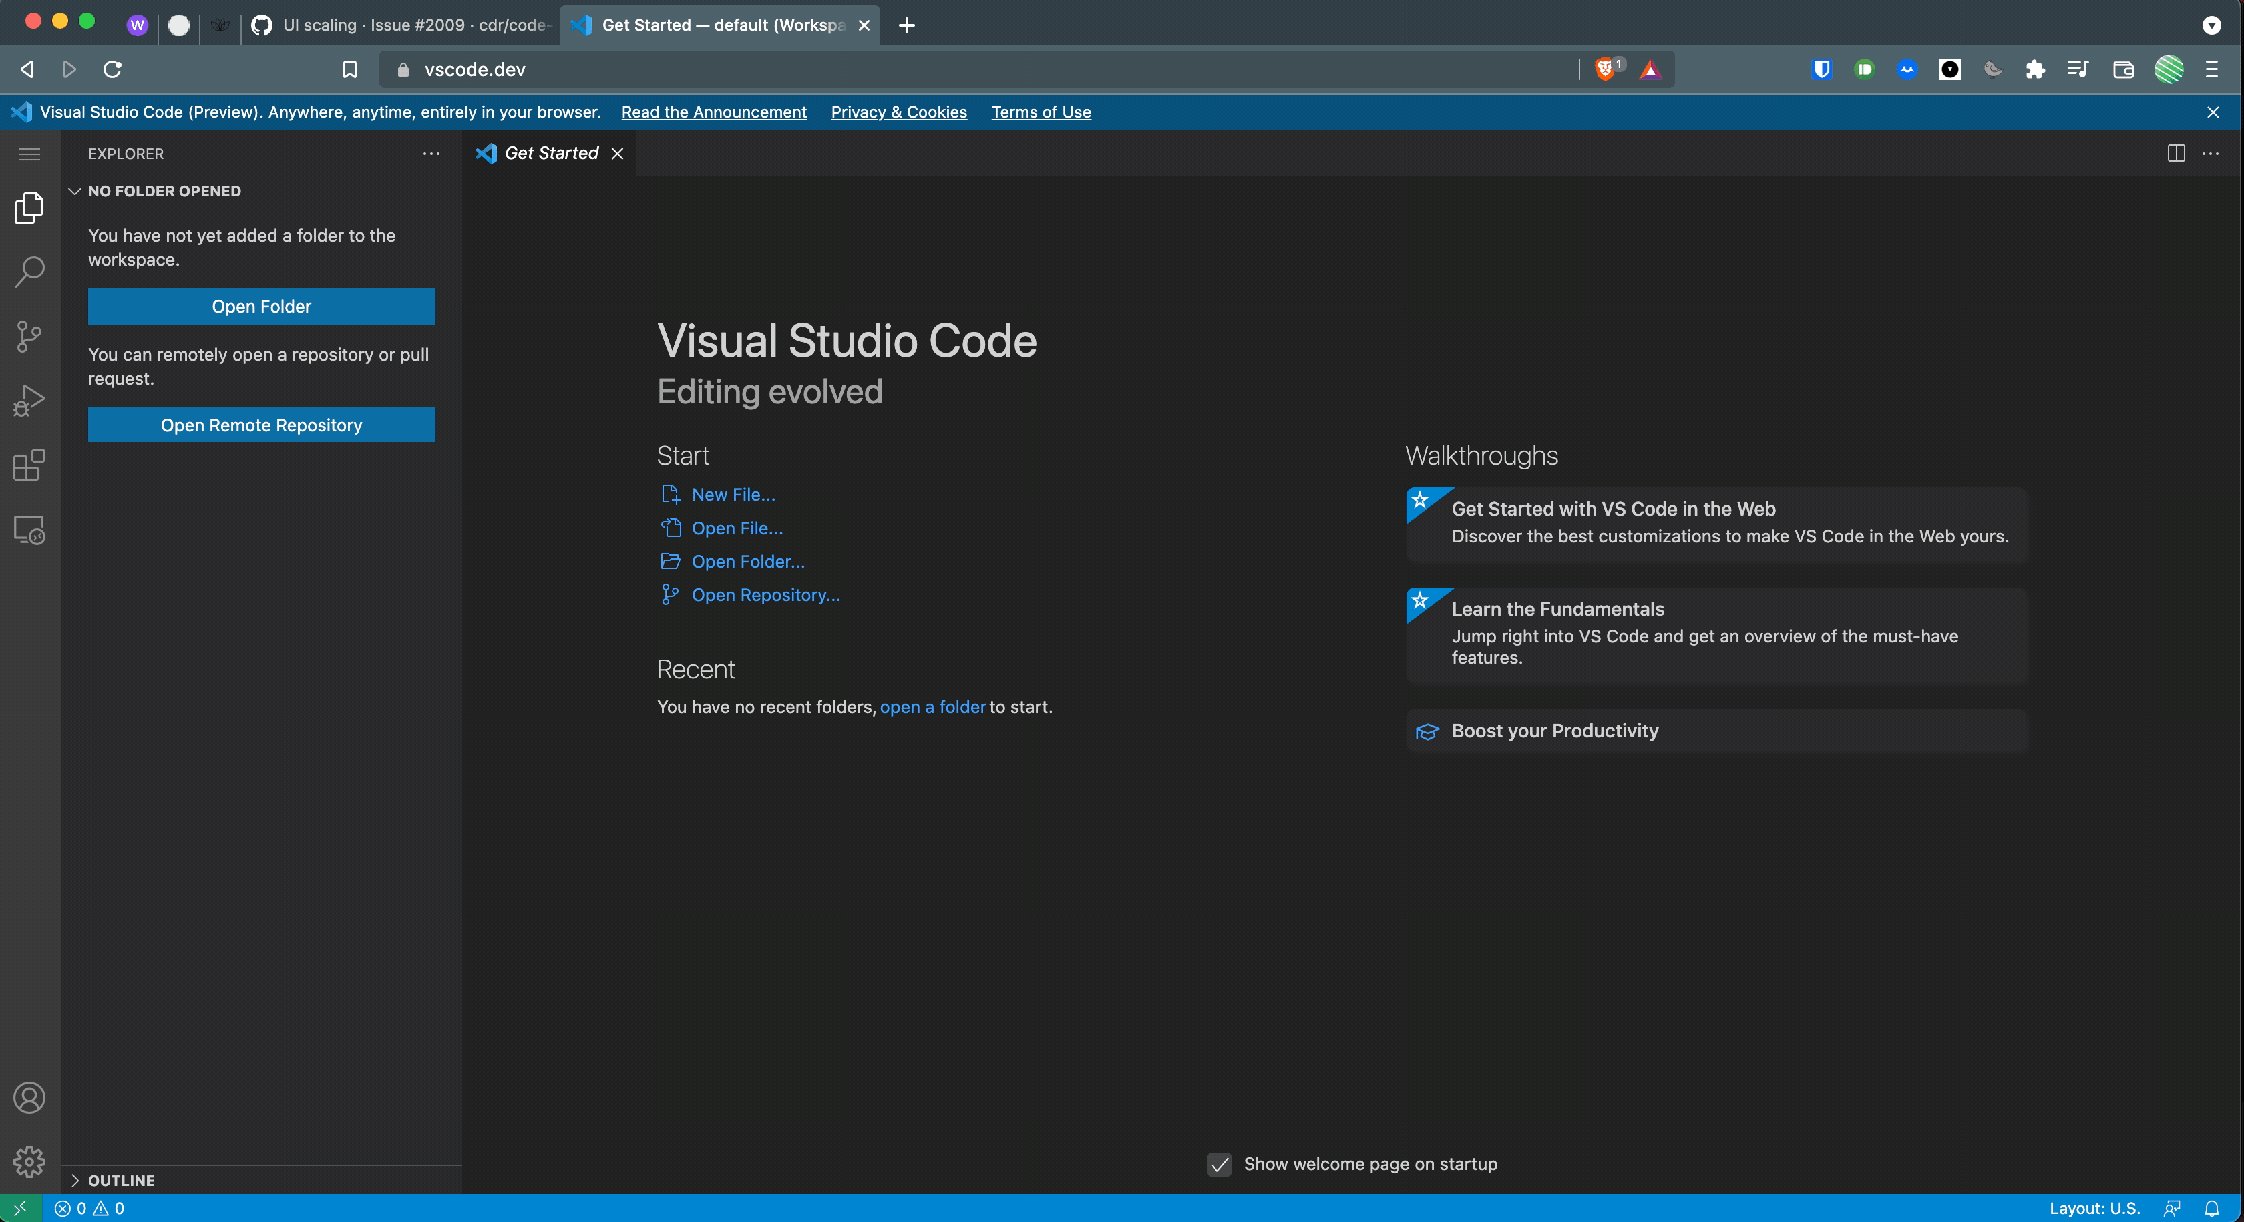Image resolution: width=2244 pixels, height=1222 pixels.
Task: Open Manage gear icon menu
Action: point(29,1161)
